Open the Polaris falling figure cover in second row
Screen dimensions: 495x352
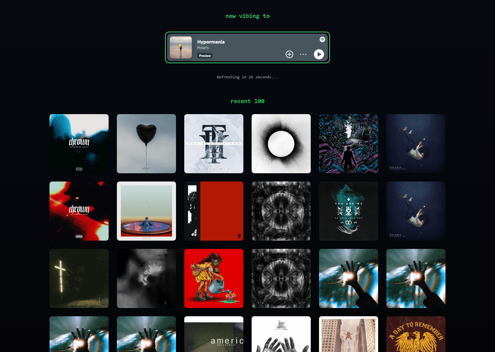tap(416, 211)
